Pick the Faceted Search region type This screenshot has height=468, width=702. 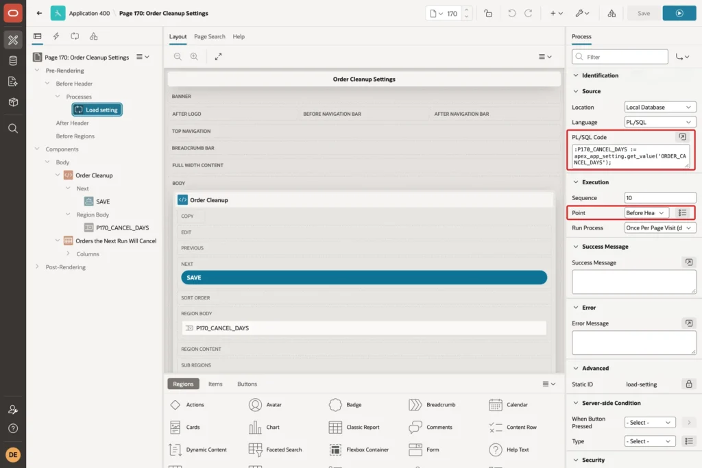(276, 449)
